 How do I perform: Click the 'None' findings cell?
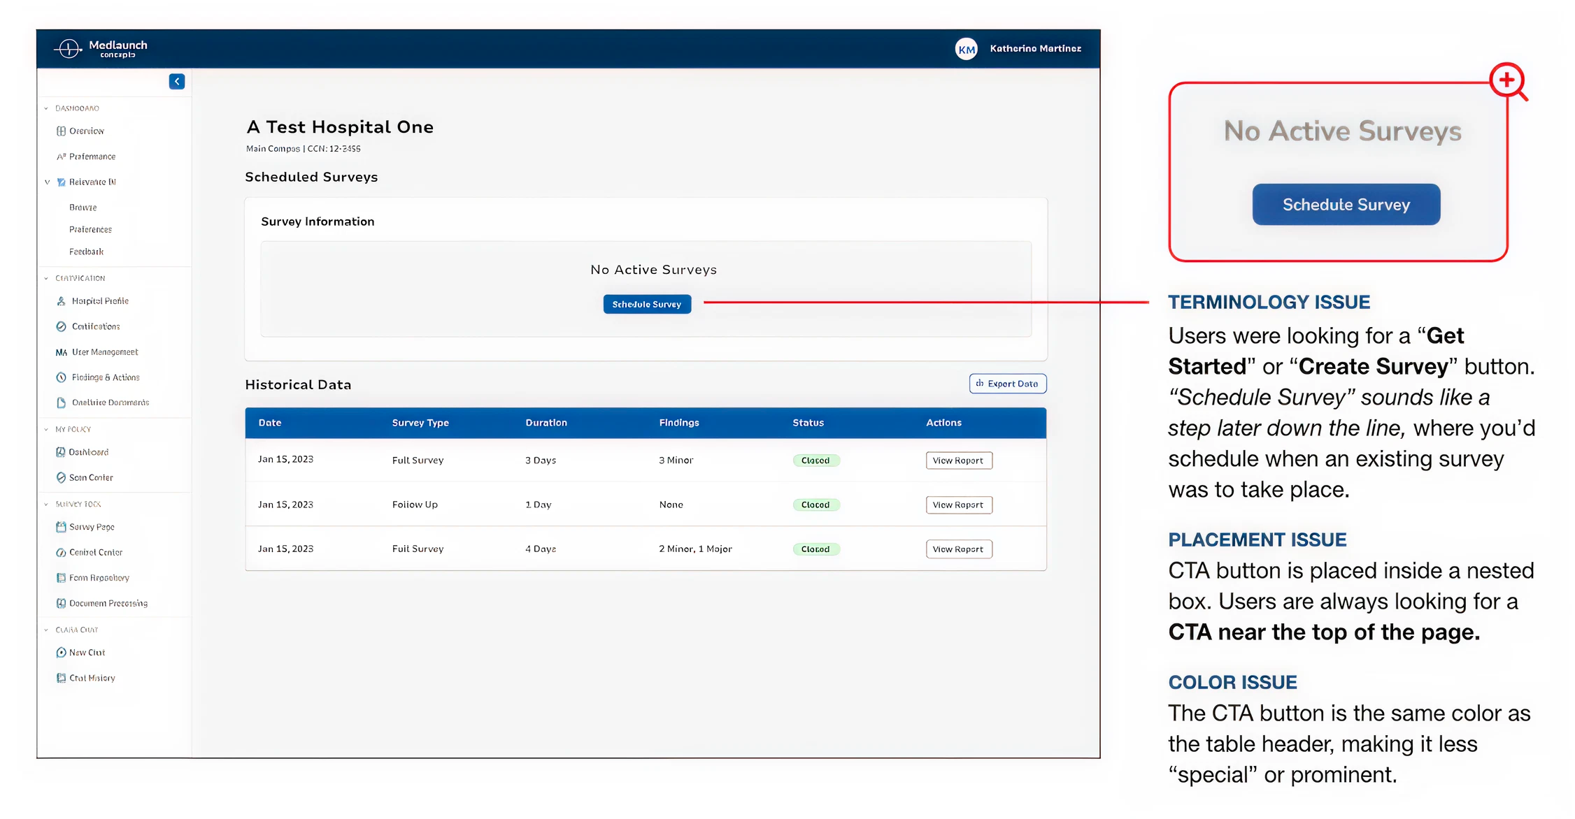[671, 505]
